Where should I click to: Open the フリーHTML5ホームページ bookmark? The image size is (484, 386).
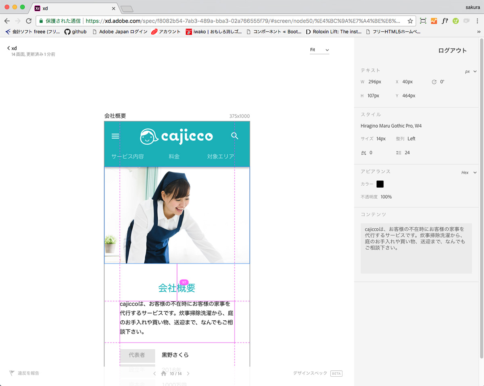393,31
